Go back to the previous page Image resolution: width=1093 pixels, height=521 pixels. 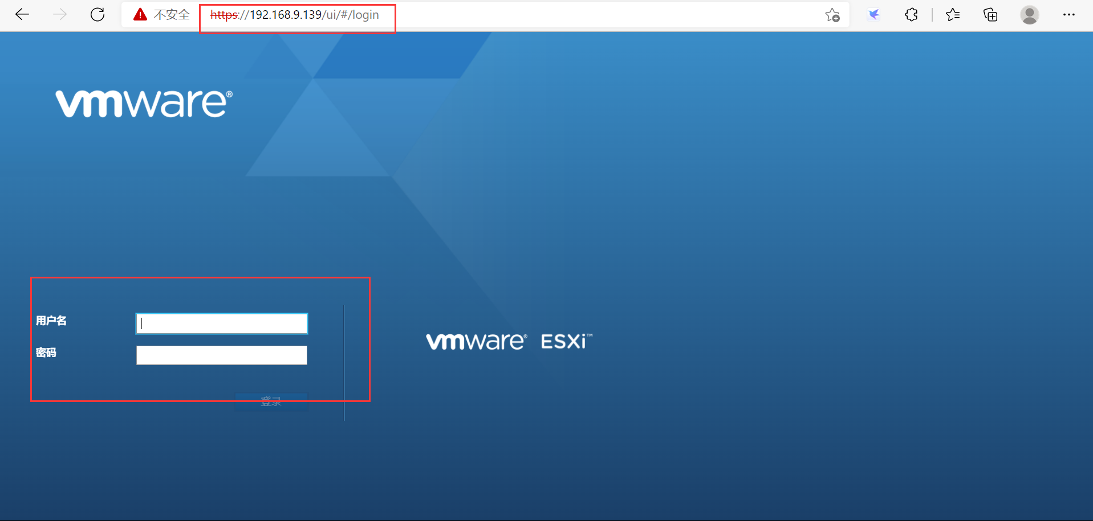click(x=22, y=15)
